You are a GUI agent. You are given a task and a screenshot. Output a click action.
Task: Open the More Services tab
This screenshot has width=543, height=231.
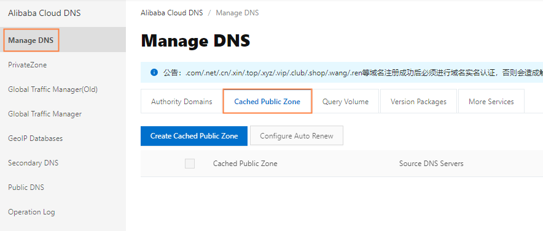click(491, 102)
